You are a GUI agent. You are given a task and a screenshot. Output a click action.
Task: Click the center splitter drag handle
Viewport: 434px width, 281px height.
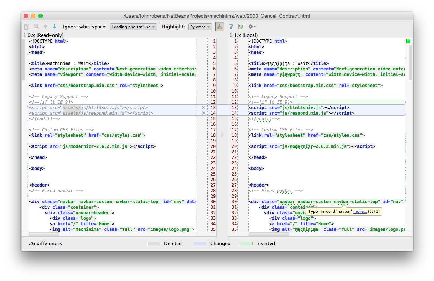[222, 135]
